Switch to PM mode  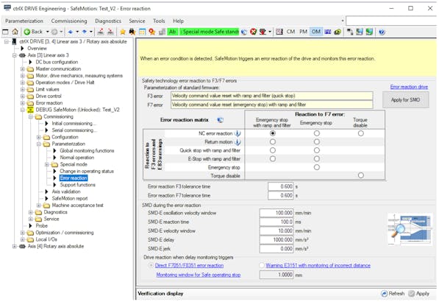click(x=303, y=32)
